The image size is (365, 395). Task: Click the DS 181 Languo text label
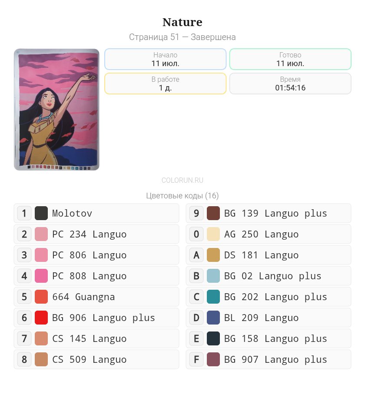pos(261,255)
